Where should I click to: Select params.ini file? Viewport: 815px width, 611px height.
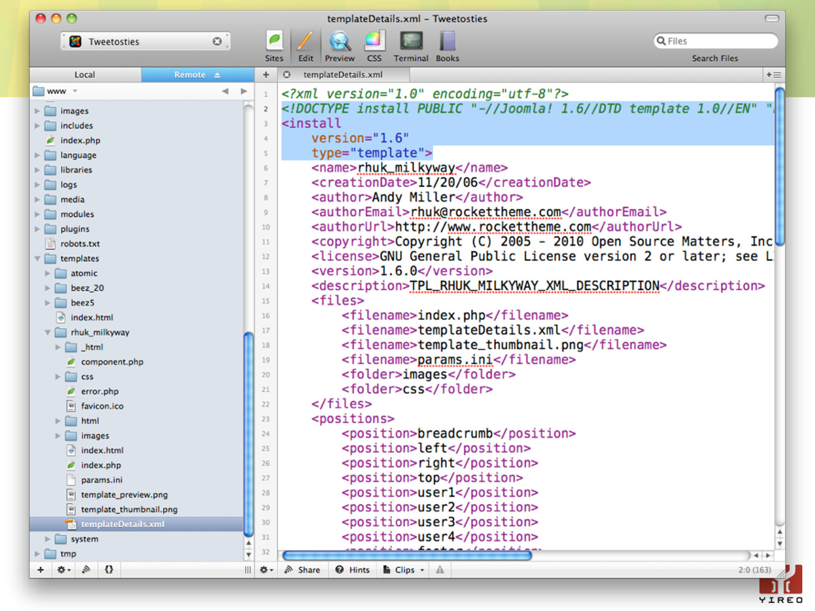tap(101, 480)
